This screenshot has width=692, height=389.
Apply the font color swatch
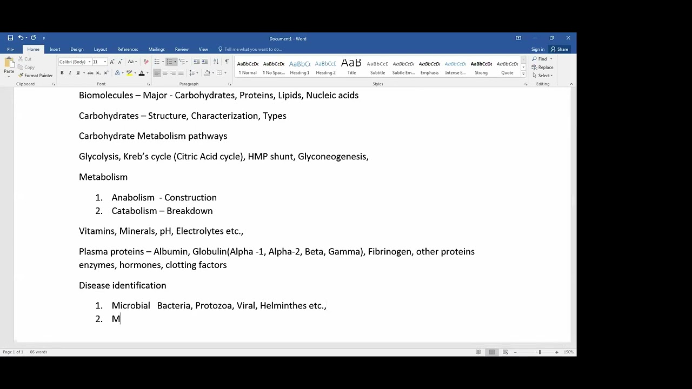pyautogui.click(x=142, y=73)
